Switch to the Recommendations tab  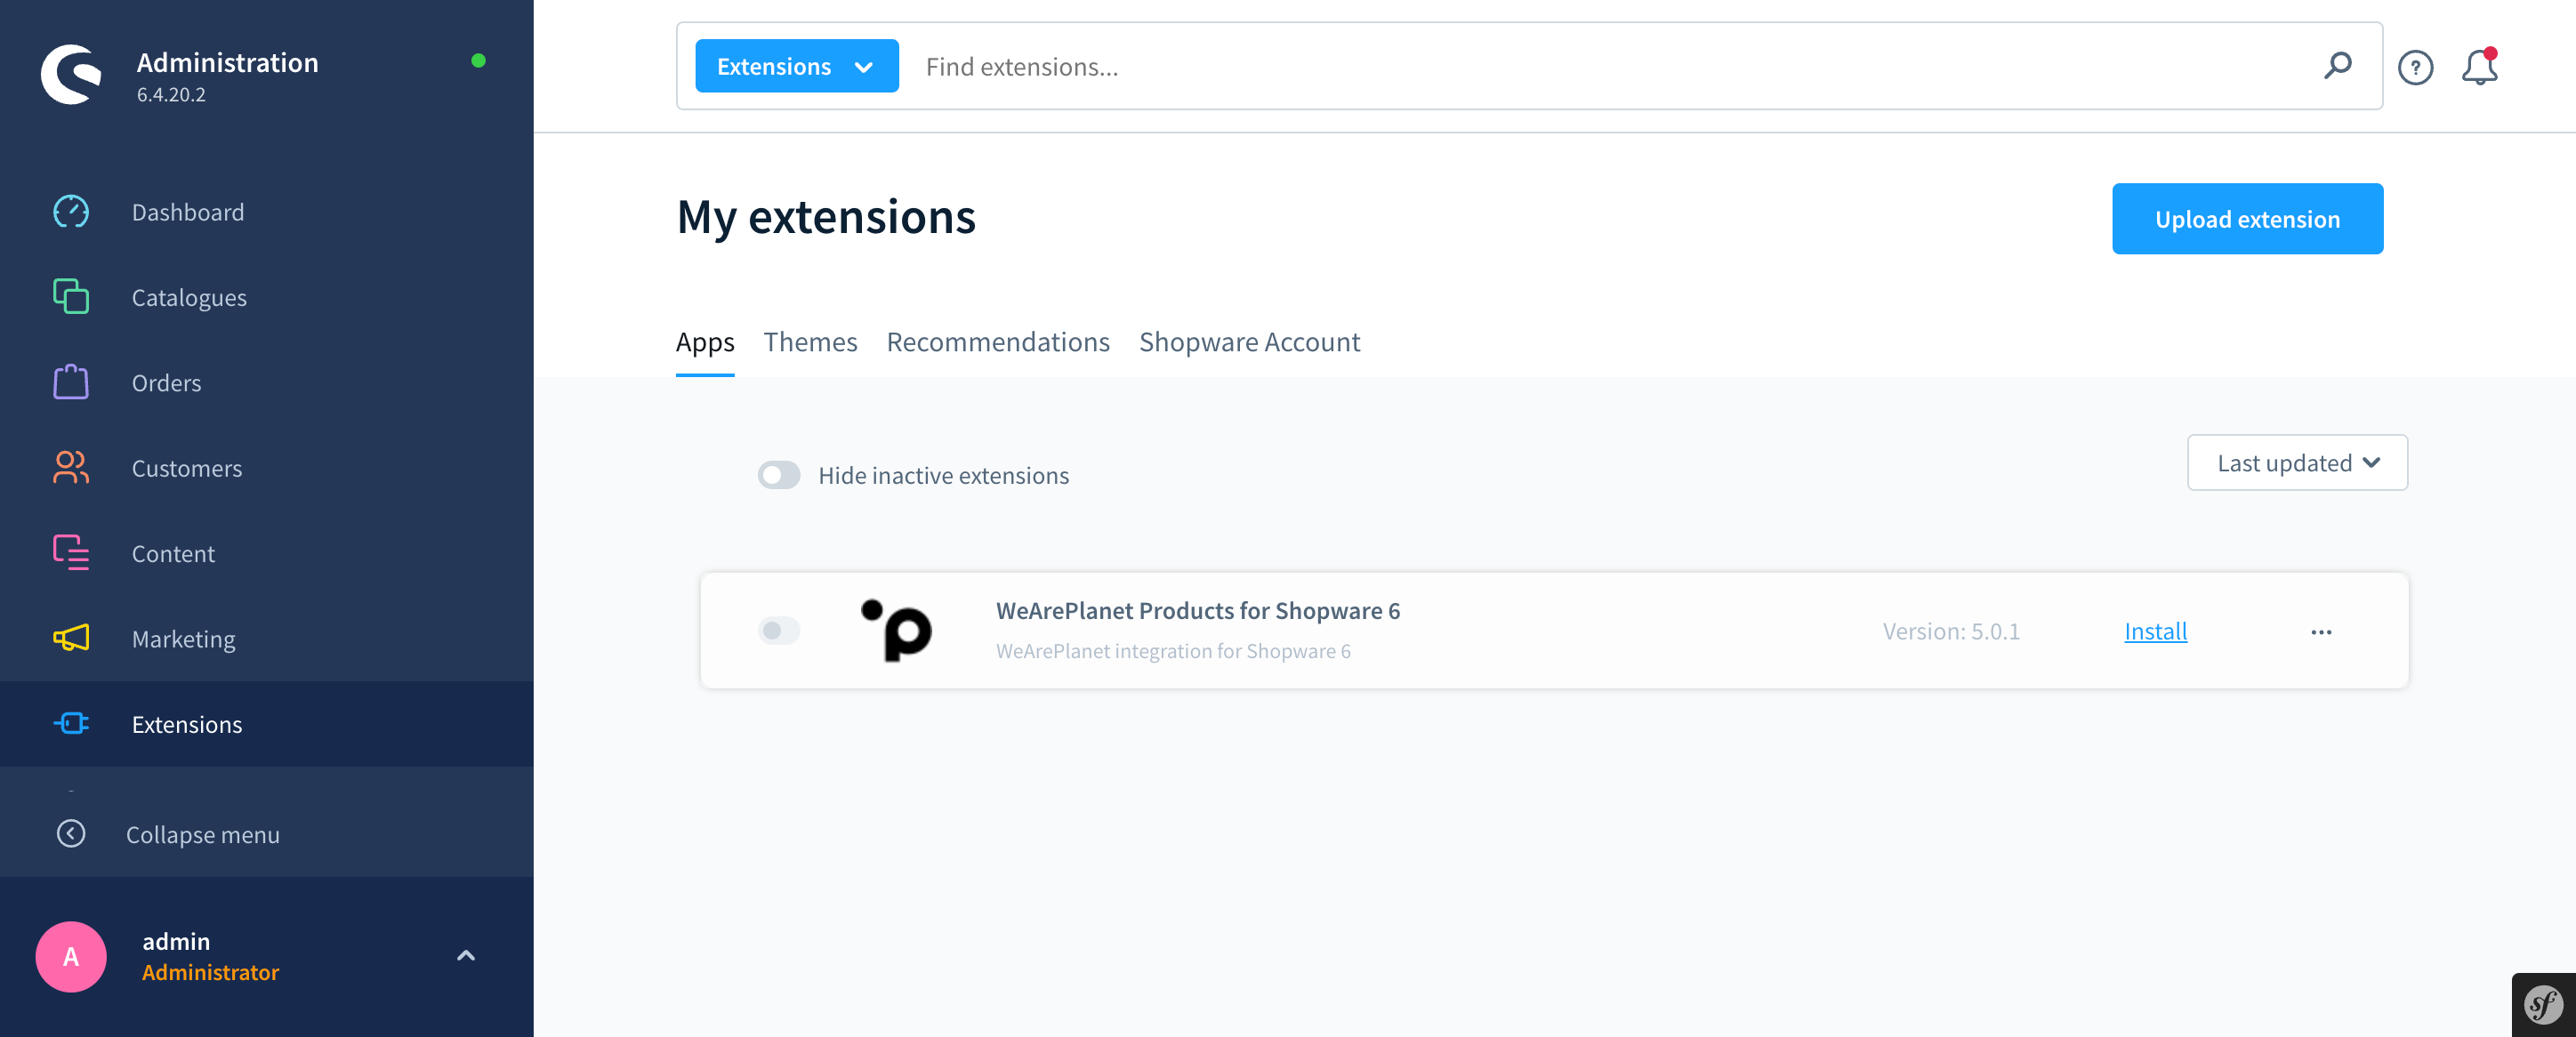(x=997, y=342)
